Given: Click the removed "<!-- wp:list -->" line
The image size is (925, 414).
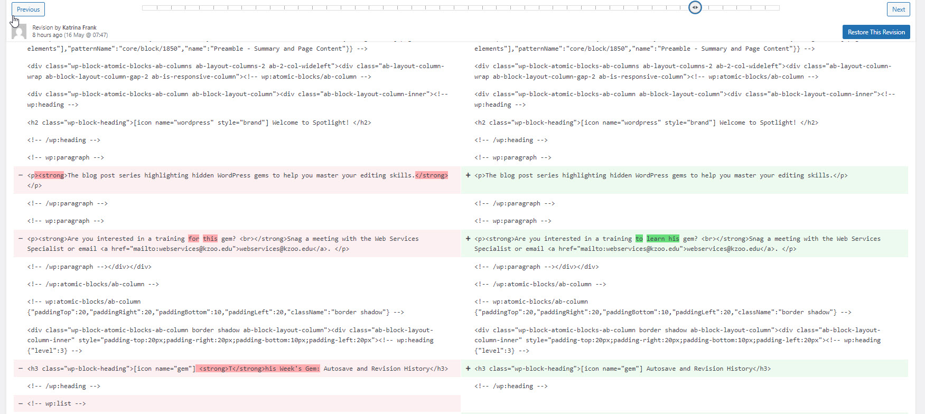Looking at the screenshot, I should pos(237,403).
